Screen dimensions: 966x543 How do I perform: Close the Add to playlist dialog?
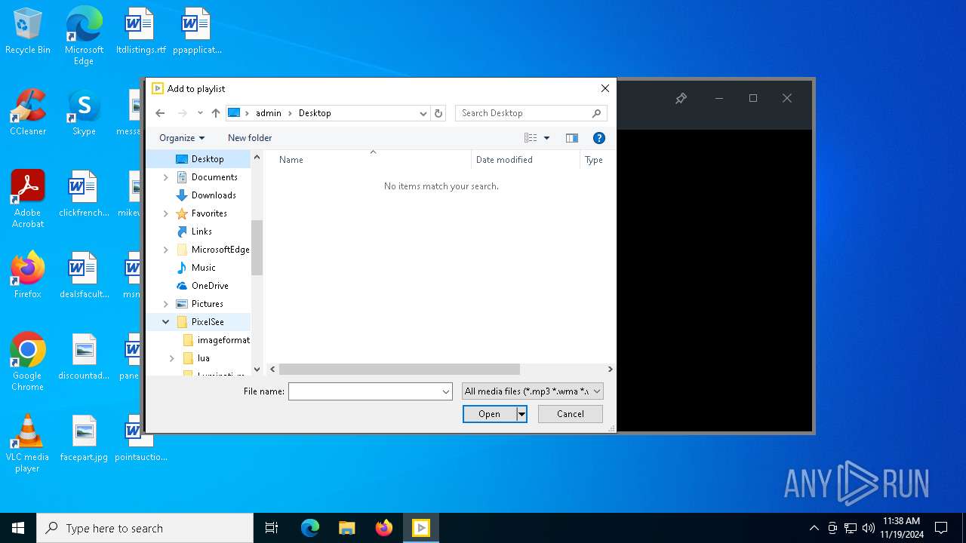[x=605, y=88]
